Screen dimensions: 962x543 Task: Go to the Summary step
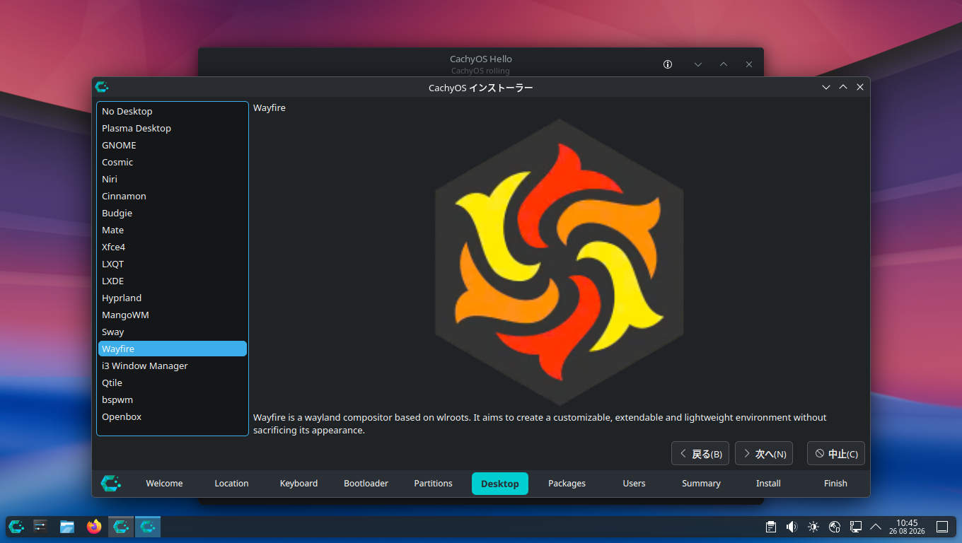click(x=701, y=484)
